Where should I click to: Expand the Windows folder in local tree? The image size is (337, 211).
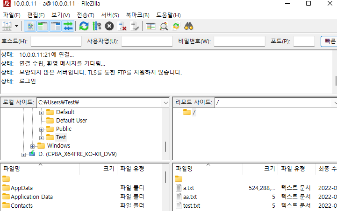[x=32, y=146]
